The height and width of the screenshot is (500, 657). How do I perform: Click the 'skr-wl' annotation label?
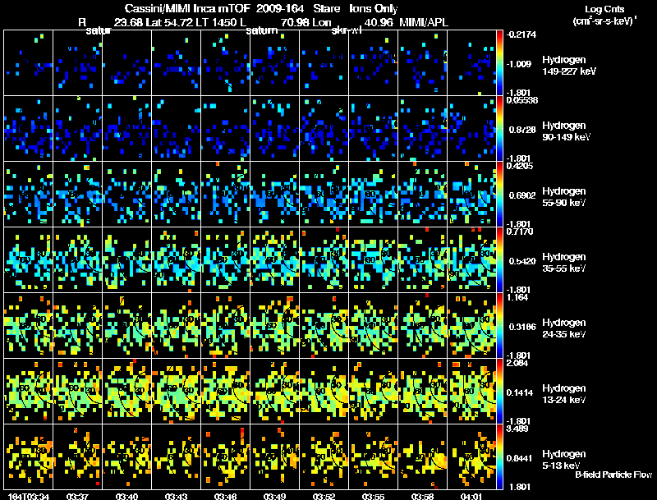point(347,30)
